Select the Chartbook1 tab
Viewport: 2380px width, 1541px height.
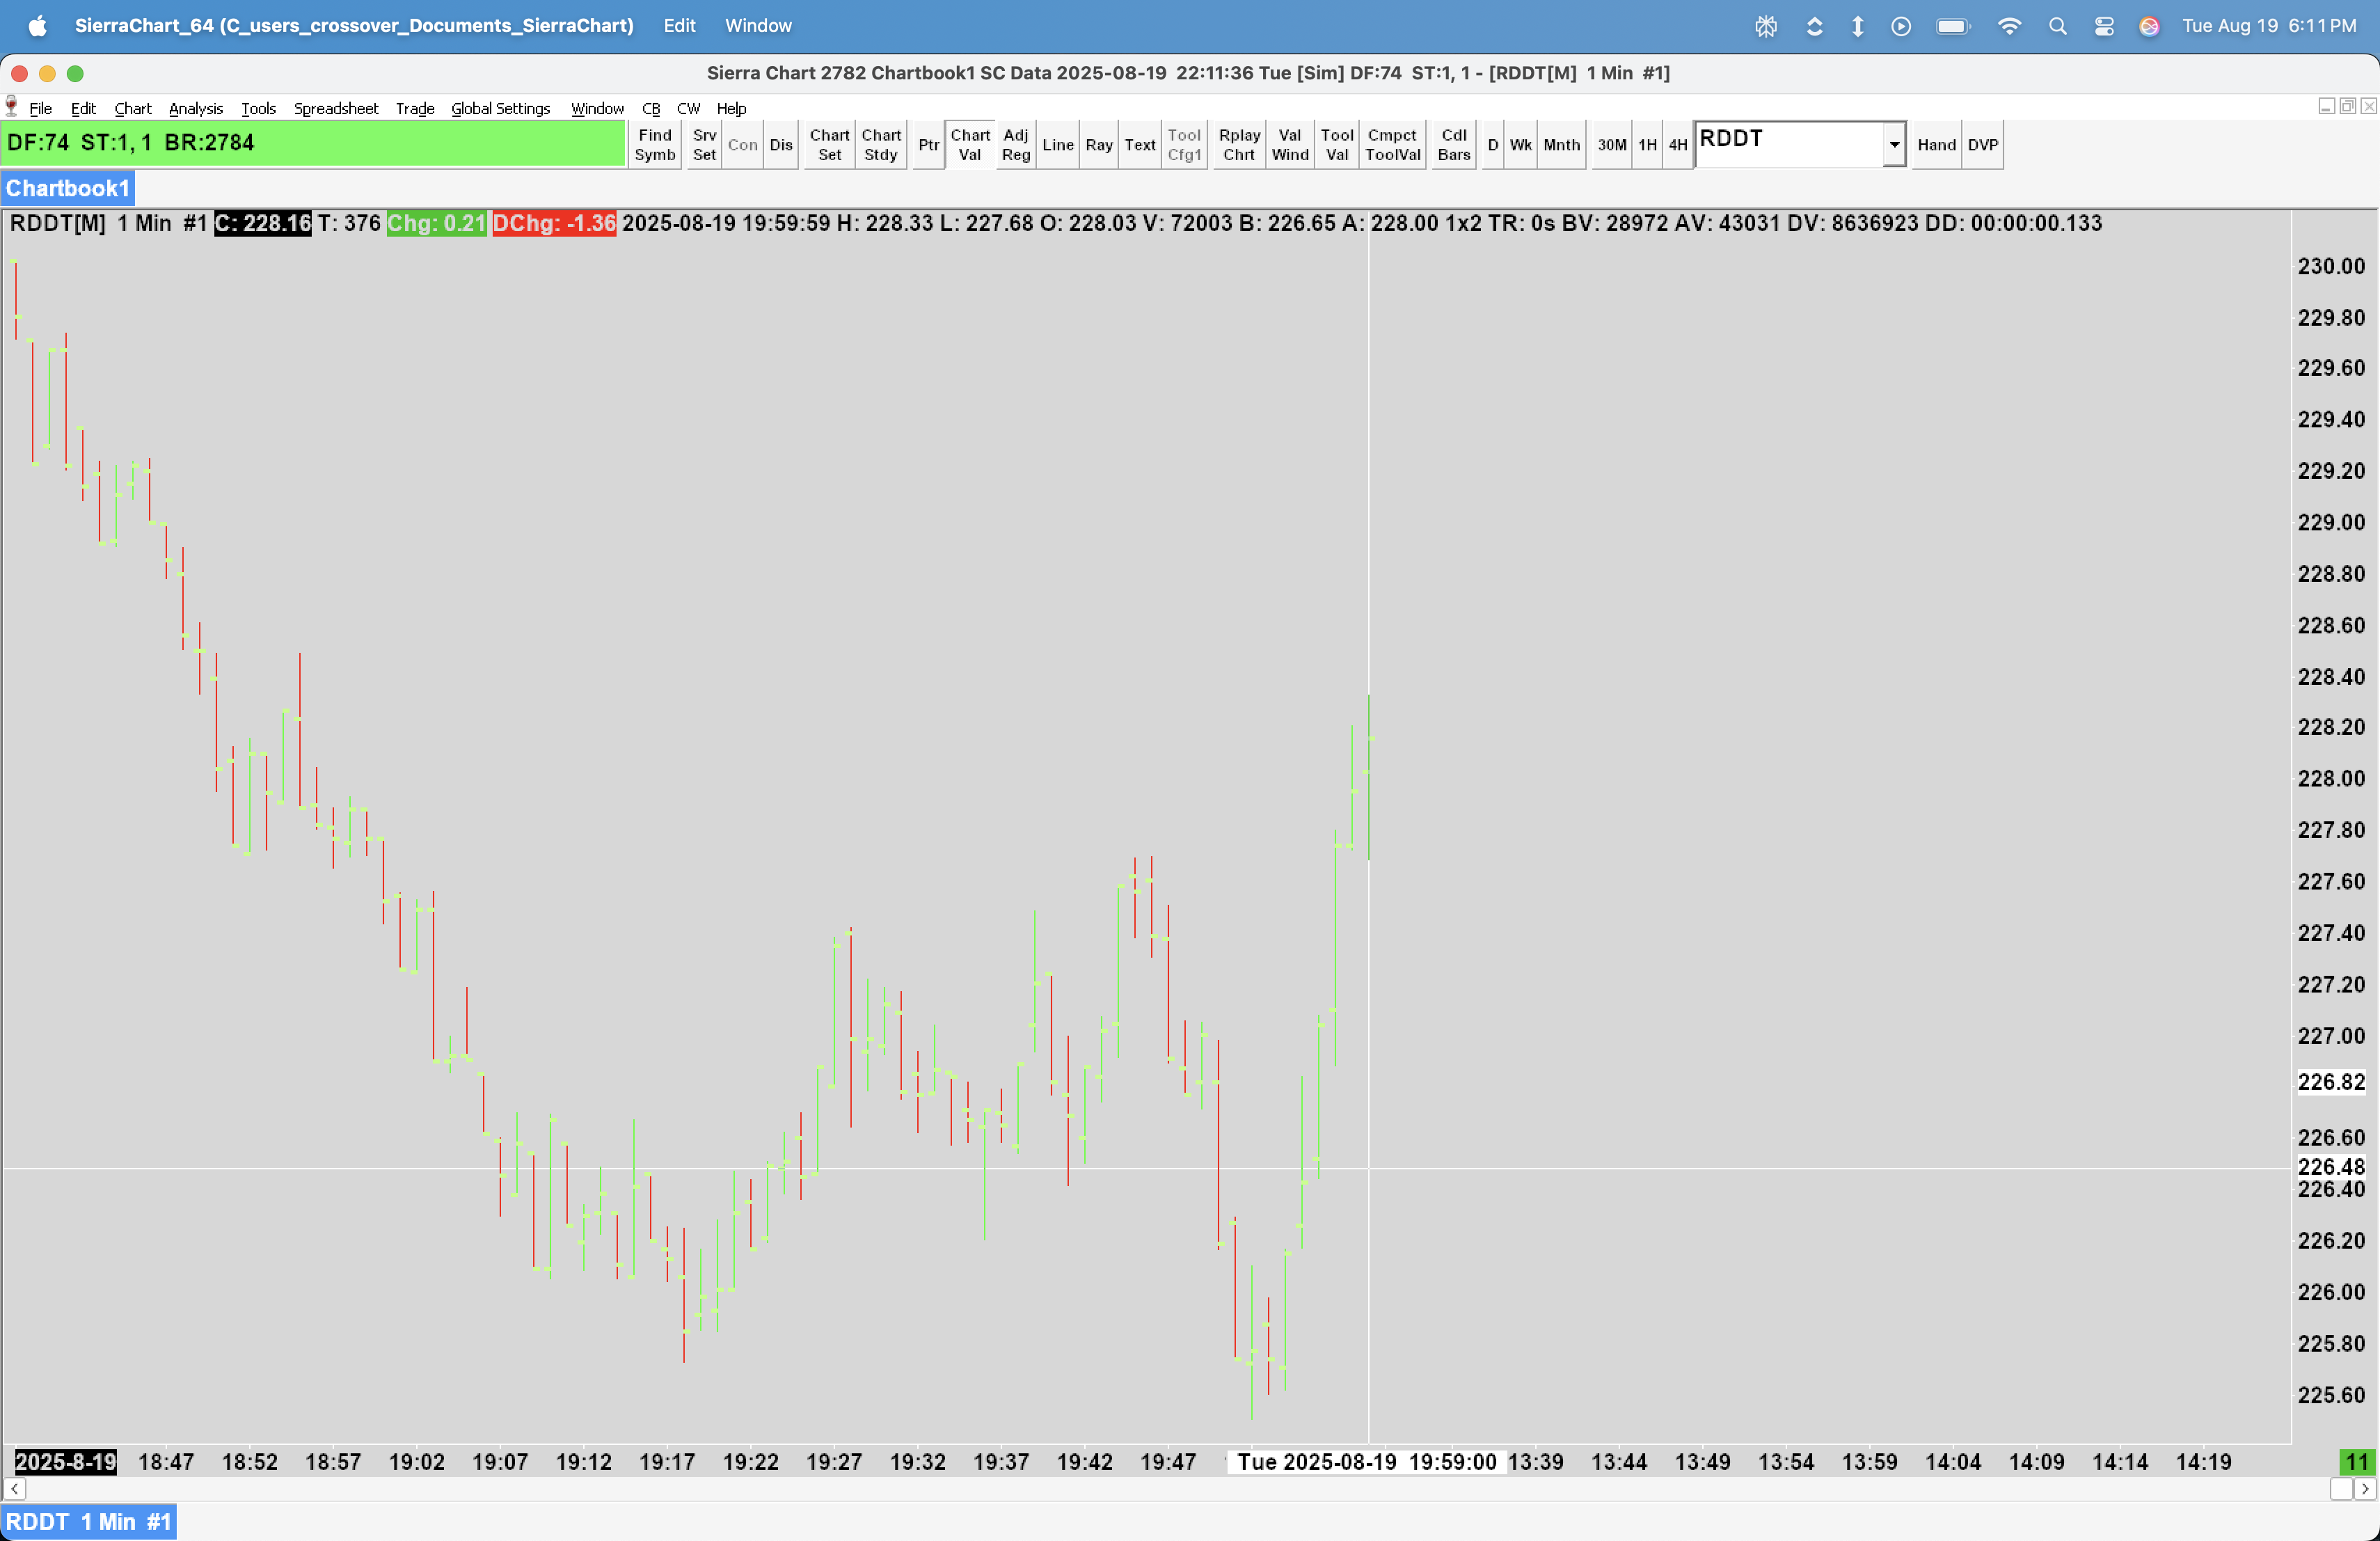click(x=67, y=188)
